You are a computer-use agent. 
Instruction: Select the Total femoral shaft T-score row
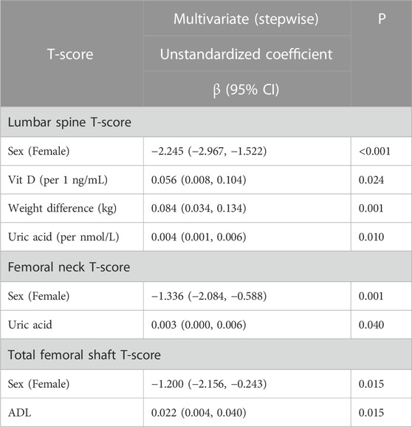coord(206,354)
